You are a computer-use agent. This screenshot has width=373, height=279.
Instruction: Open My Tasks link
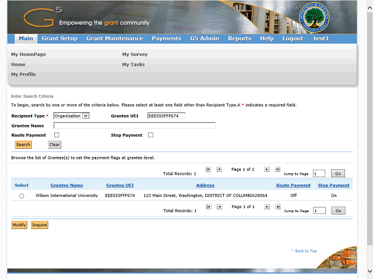(133, 65)
